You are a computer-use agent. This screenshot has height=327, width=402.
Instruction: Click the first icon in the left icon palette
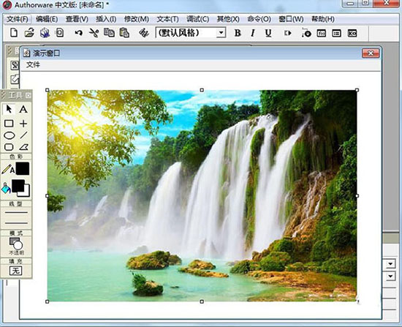pyautogui.click(x=15, y=65)
